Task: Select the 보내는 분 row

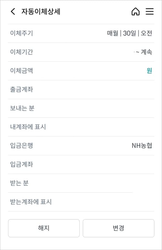Action: (81, 108)
